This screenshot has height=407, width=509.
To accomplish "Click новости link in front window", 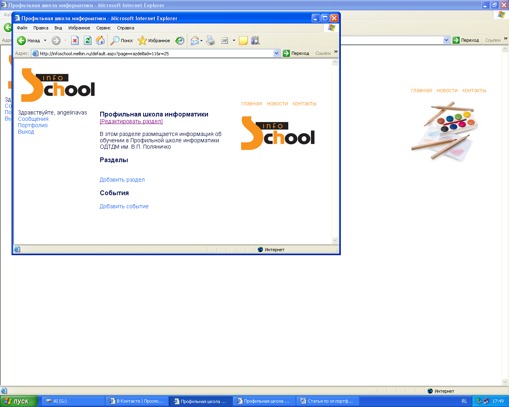I will pos(277,103).
